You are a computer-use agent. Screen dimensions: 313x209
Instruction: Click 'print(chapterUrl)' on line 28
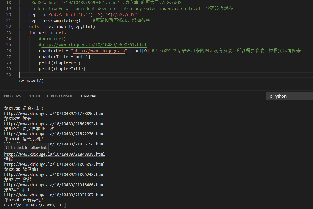coord(60,63)
